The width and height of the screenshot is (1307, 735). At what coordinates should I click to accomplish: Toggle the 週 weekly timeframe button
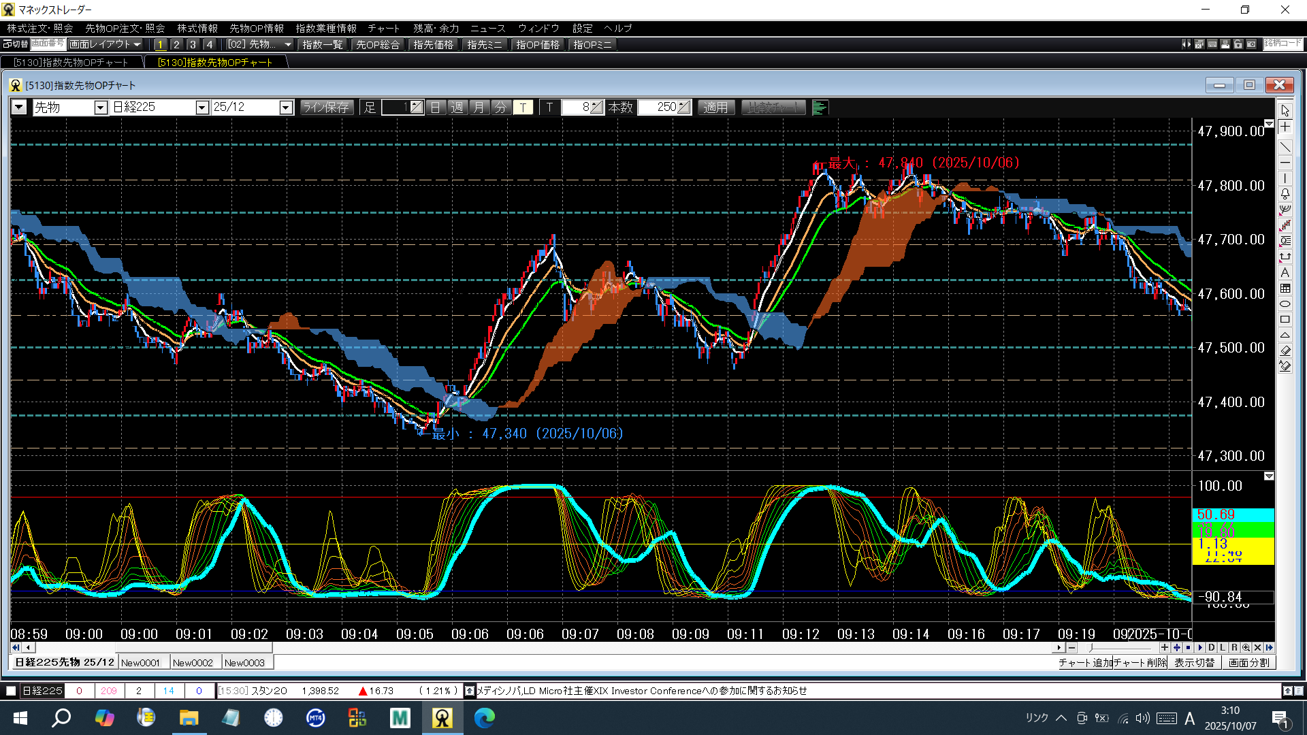457,108
